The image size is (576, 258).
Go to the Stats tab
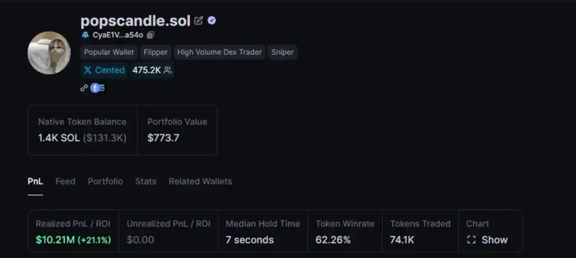point(145,181)
